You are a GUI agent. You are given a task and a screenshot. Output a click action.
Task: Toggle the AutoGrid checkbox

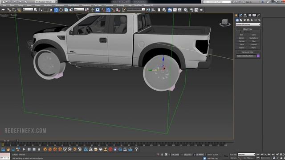[x=241, y=32]
